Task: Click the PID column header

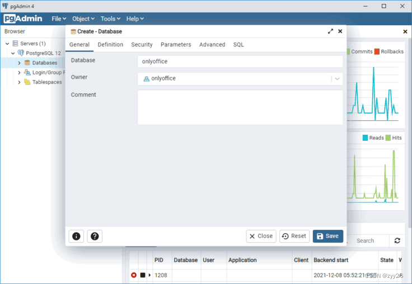Action: 159,260
